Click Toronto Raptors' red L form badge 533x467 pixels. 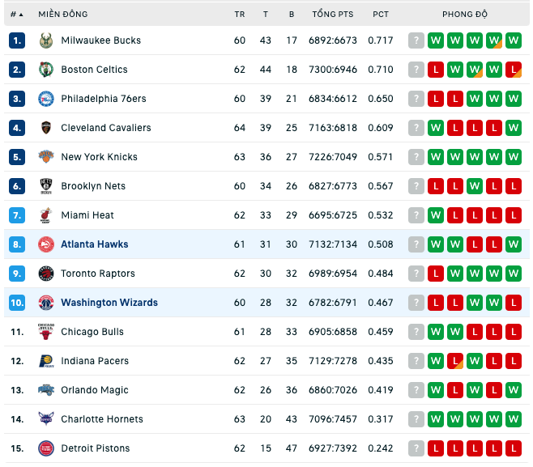436,274
